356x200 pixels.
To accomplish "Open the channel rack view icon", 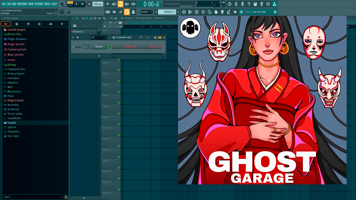I will click(197, 12).
